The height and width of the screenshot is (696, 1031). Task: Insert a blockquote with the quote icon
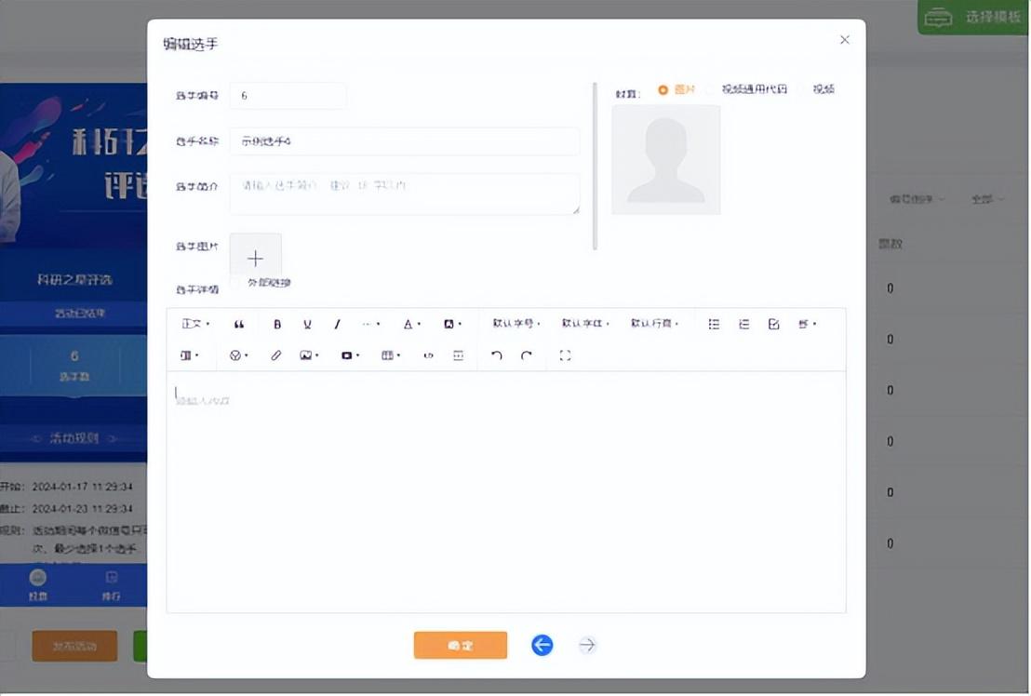click(x=239, y=325)
